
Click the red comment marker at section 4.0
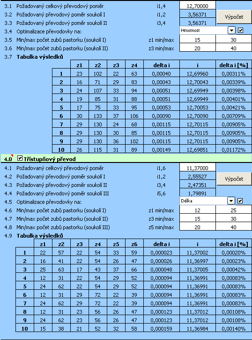click(x=12, y=156)
